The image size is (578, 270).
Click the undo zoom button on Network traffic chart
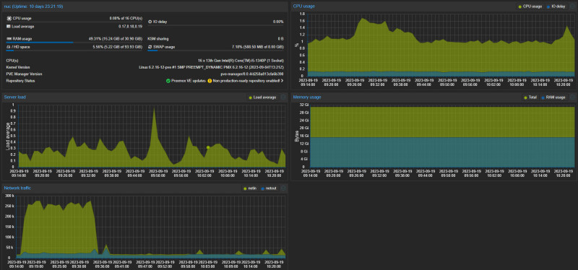[x=283, y=188]
